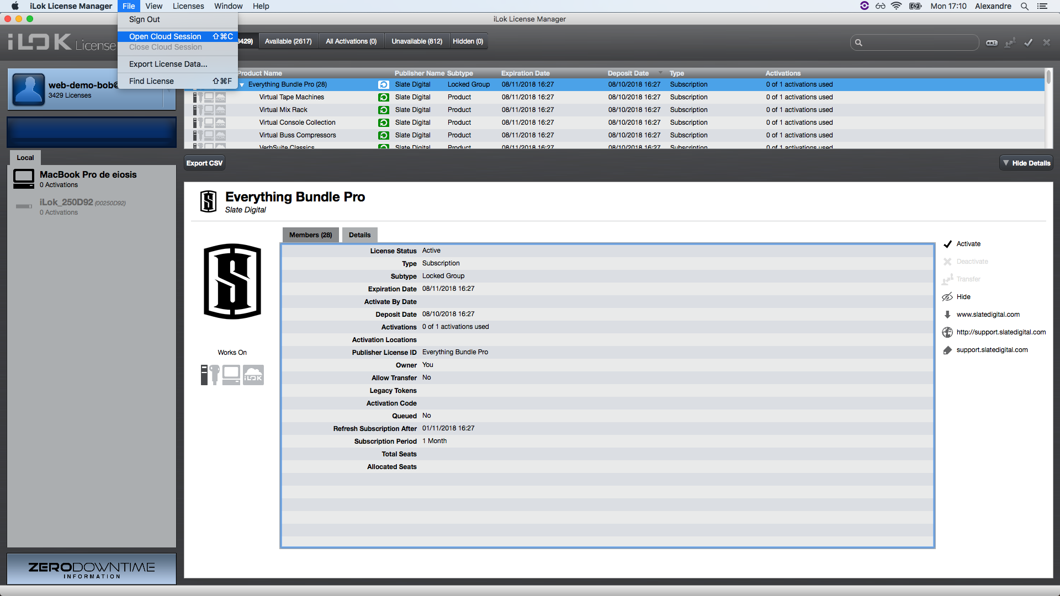Viewport: 1060px width, 596px height.
Task: Click the Hide license eye icon
Action: coord(947,297)
